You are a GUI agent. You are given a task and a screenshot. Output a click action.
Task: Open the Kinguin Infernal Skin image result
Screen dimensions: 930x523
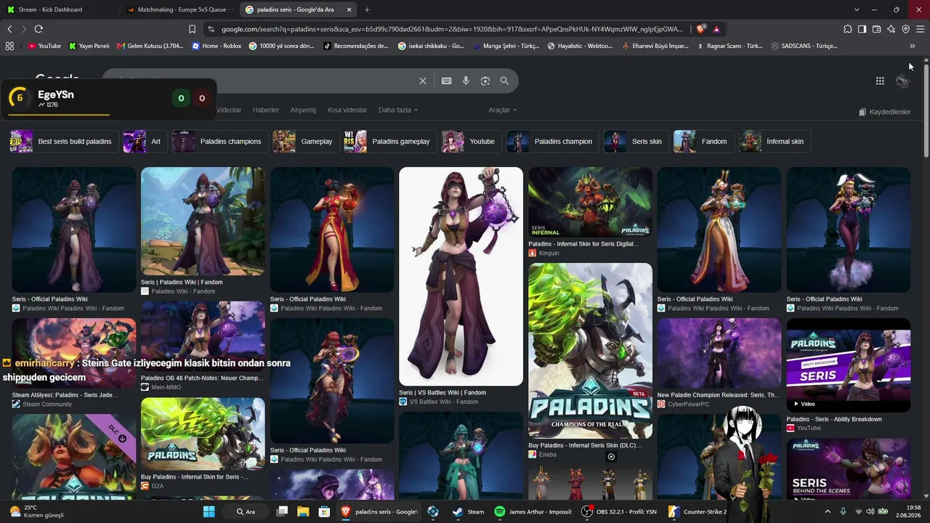pos(590,203)
